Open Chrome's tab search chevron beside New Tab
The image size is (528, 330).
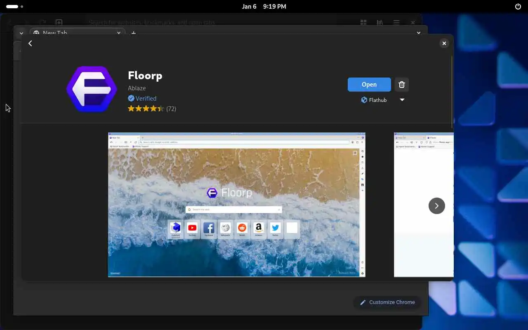[21, 33]
